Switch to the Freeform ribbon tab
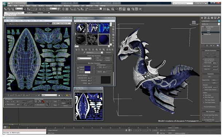224x137 pixels. tap(30, 13)
